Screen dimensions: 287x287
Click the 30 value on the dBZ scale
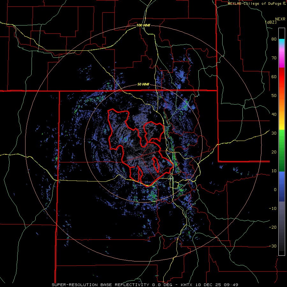pos(274,133)
